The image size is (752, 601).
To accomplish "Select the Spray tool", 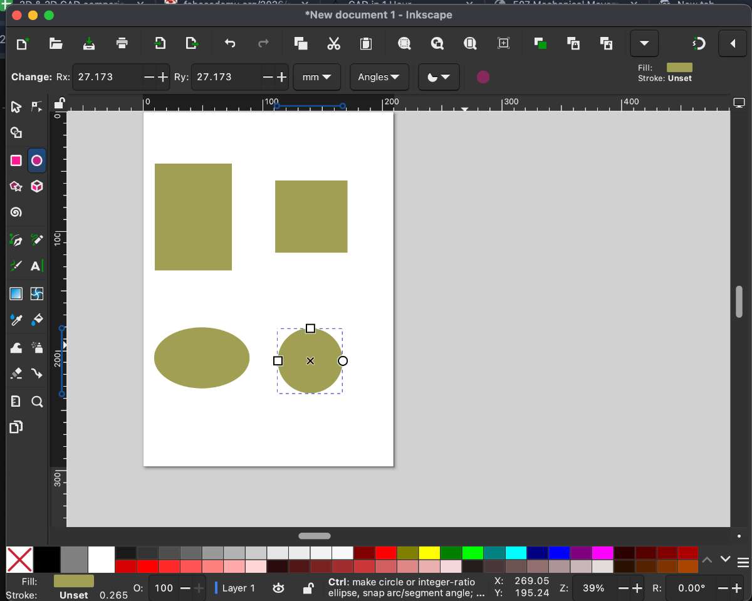I will (37, 348).
